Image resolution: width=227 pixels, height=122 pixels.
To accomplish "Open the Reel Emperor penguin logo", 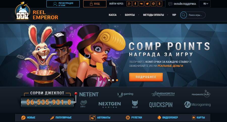I will coord(22,11).
